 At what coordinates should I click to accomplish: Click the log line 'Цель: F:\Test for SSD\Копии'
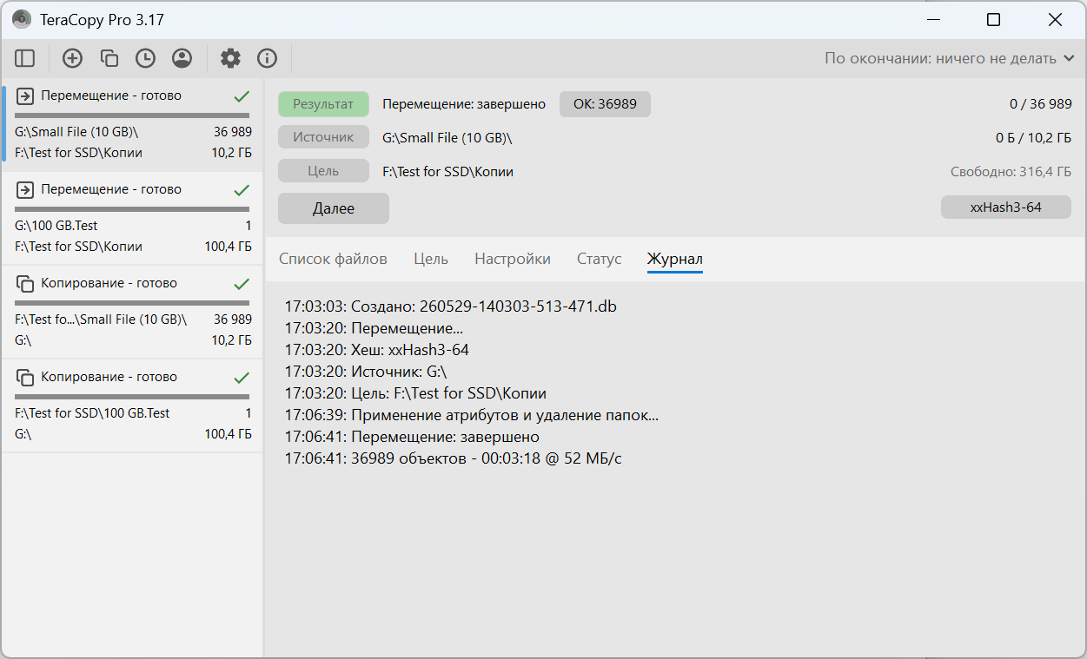[415, 393]
